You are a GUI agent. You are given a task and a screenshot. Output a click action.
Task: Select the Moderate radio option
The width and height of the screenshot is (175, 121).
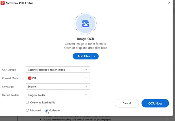click(46, 110)
